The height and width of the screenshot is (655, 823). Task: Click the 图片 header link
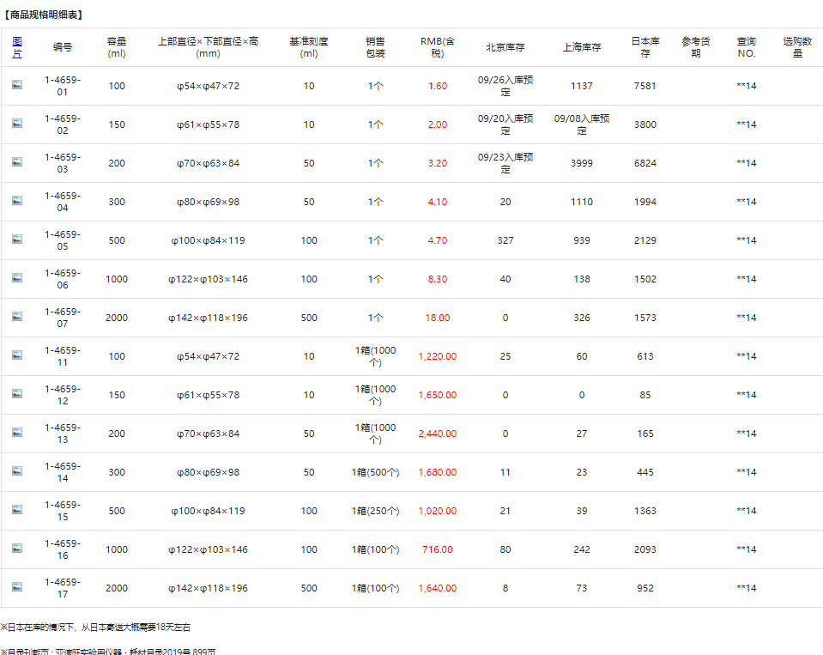(17, 47)
